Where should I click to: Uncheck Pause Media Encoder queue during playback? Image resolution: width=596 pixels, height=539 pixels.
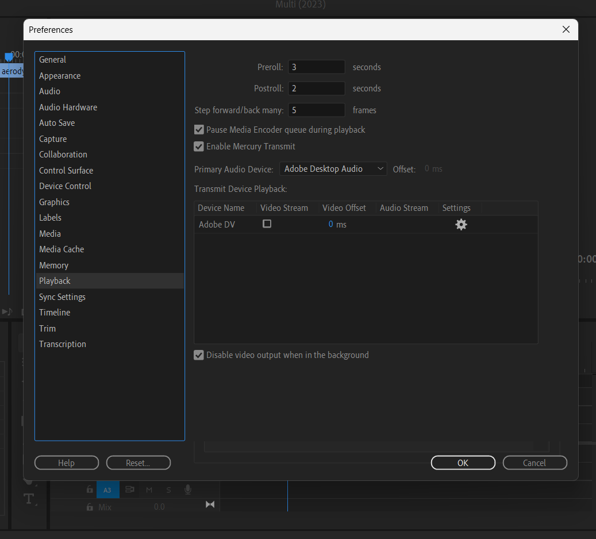point(198,130)
